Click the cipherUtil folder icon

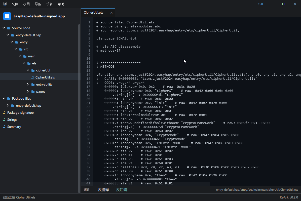pos(33,70)
